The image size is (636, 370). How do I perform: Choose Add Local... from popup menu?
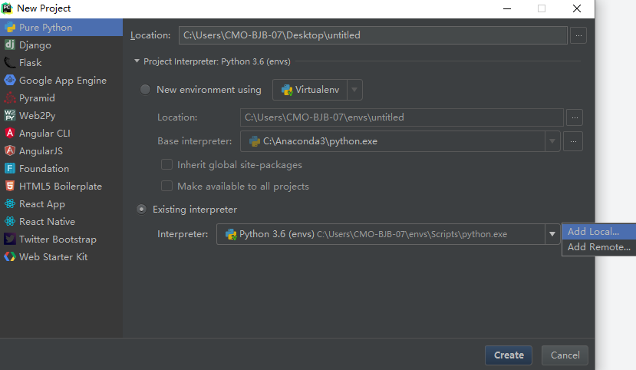598,232
